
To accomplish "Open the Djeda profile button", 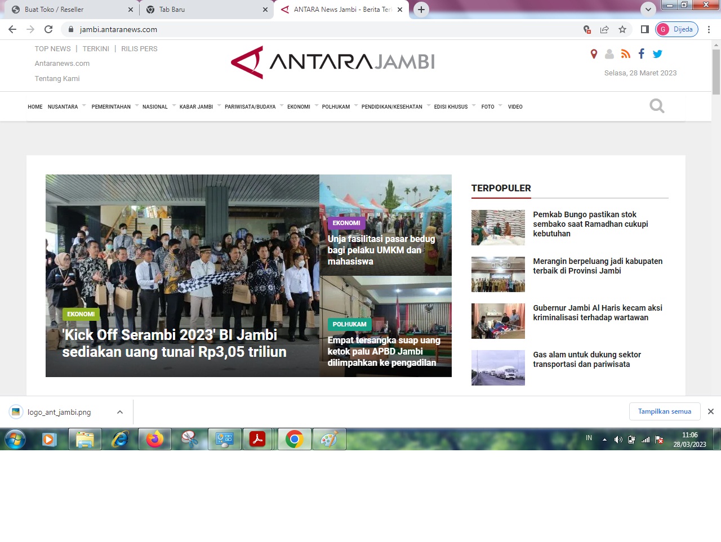I will tap(677, 29).
